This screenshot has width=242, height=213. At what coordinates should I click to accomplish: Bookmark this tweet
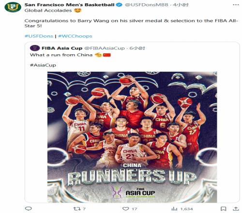[223, 209]
